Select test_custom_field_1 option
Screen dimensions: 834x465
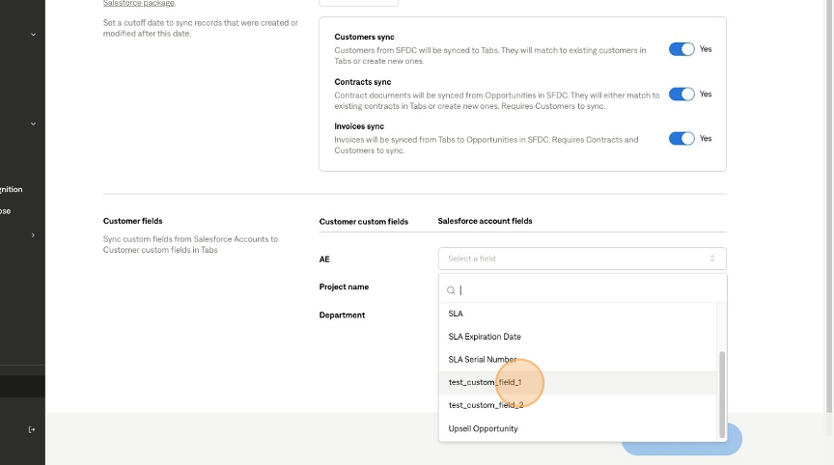486,383
